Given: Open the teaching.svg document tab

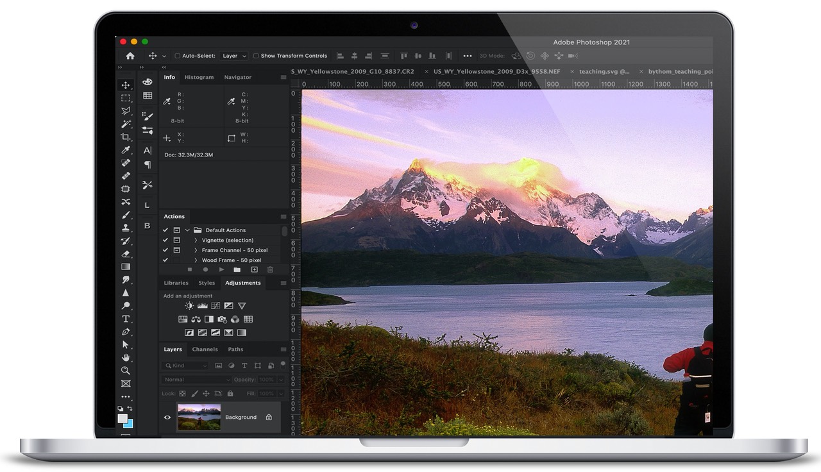Looking at the screenshot, I should pos(604,72).
